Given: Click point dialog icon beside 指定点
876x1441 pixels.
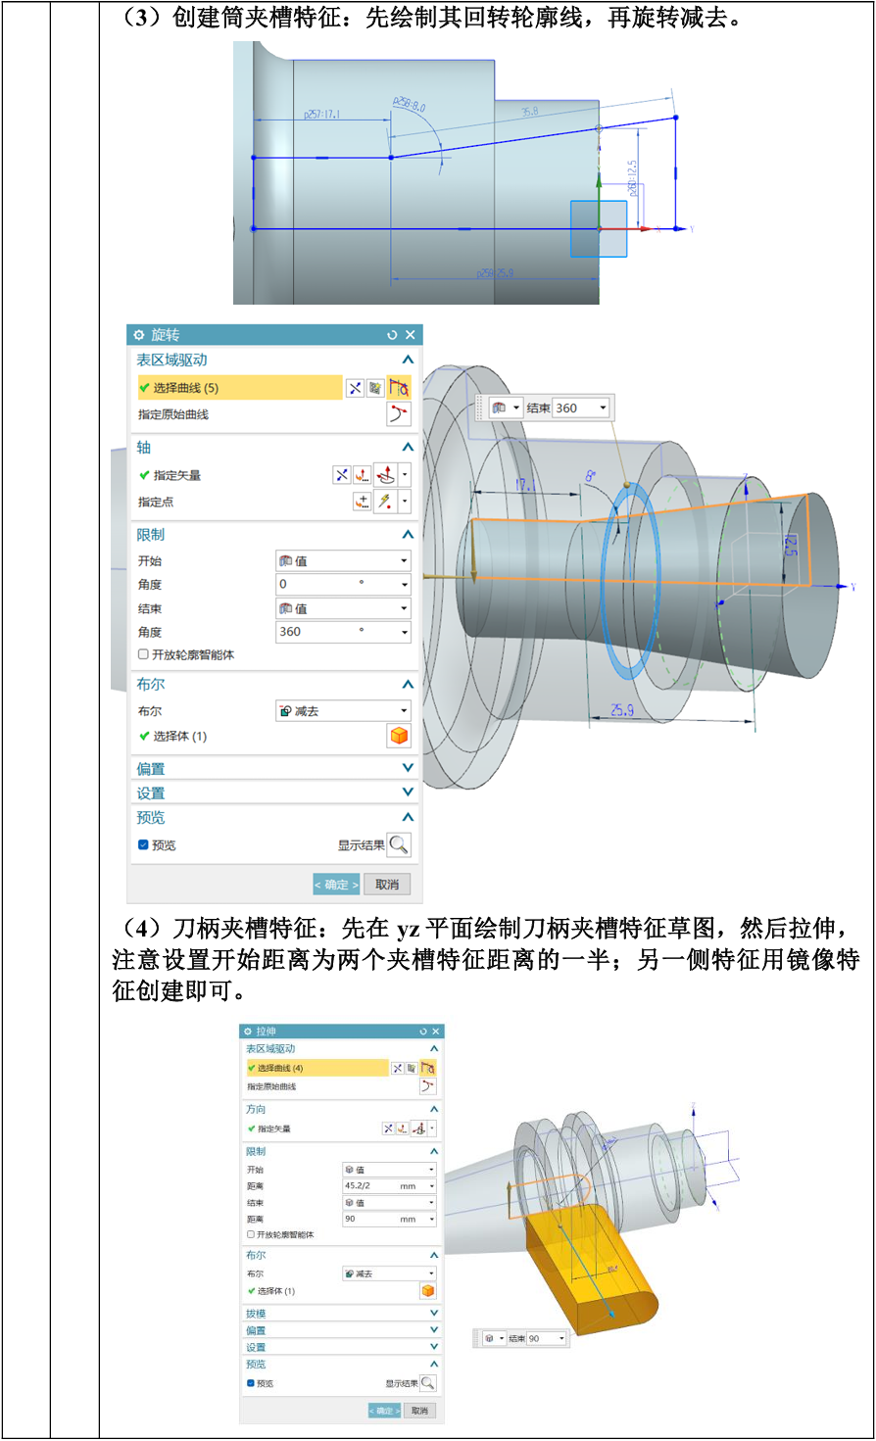Looking at the screenshot, I should [362, 502].
